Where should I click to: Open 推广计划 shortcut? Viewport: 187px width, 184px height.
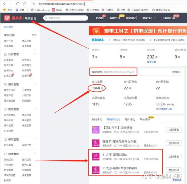coord(9,41)
